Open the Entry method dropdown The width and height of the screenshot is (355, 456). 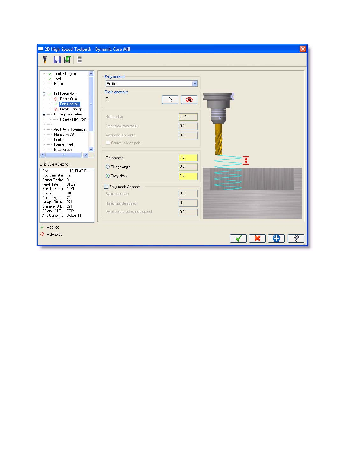[195, 84]
